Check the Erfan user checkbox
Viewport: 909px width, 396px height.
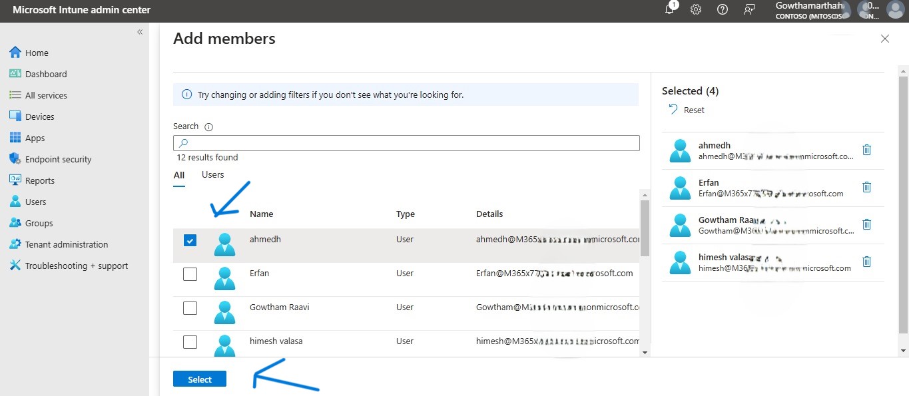tap(190, 274)
